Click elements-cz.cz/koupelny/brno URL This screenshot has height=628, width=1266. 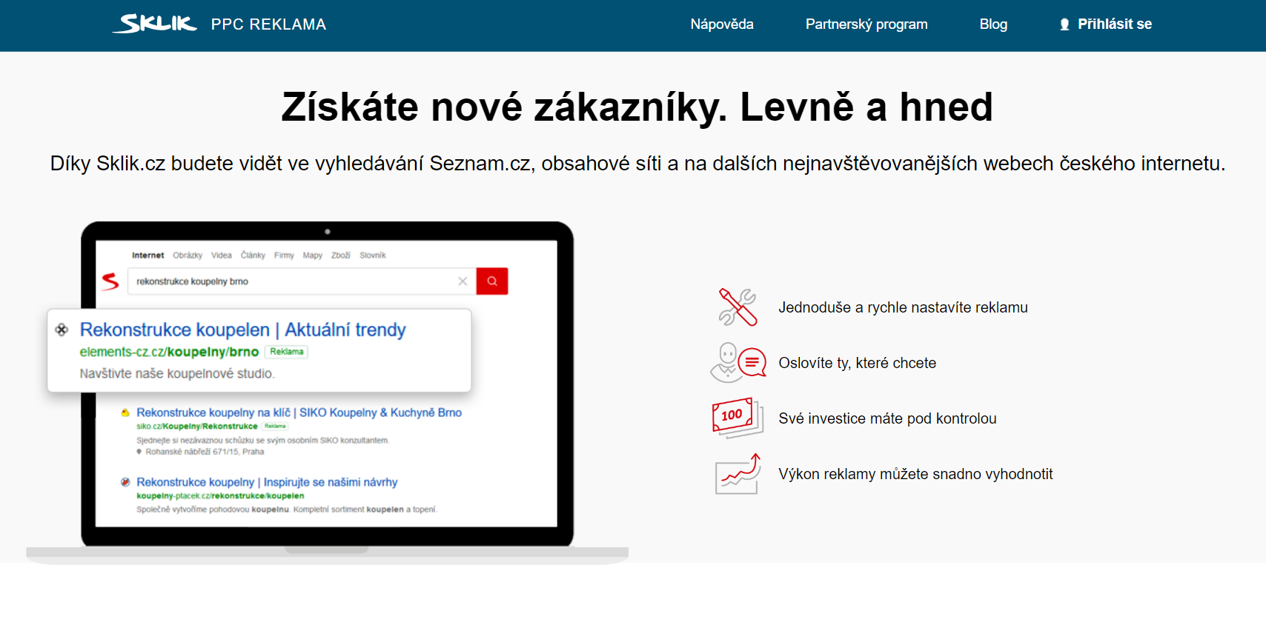pos(169,352)
